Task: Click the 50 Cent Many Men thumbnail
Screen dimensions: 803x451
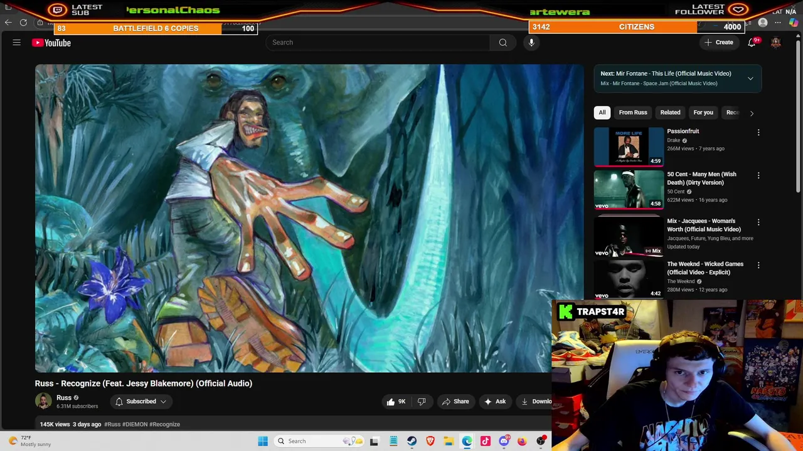Action: (629, 190)
